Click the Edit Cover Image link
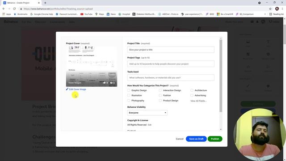 pyautogui.click(x=77, y=89)
